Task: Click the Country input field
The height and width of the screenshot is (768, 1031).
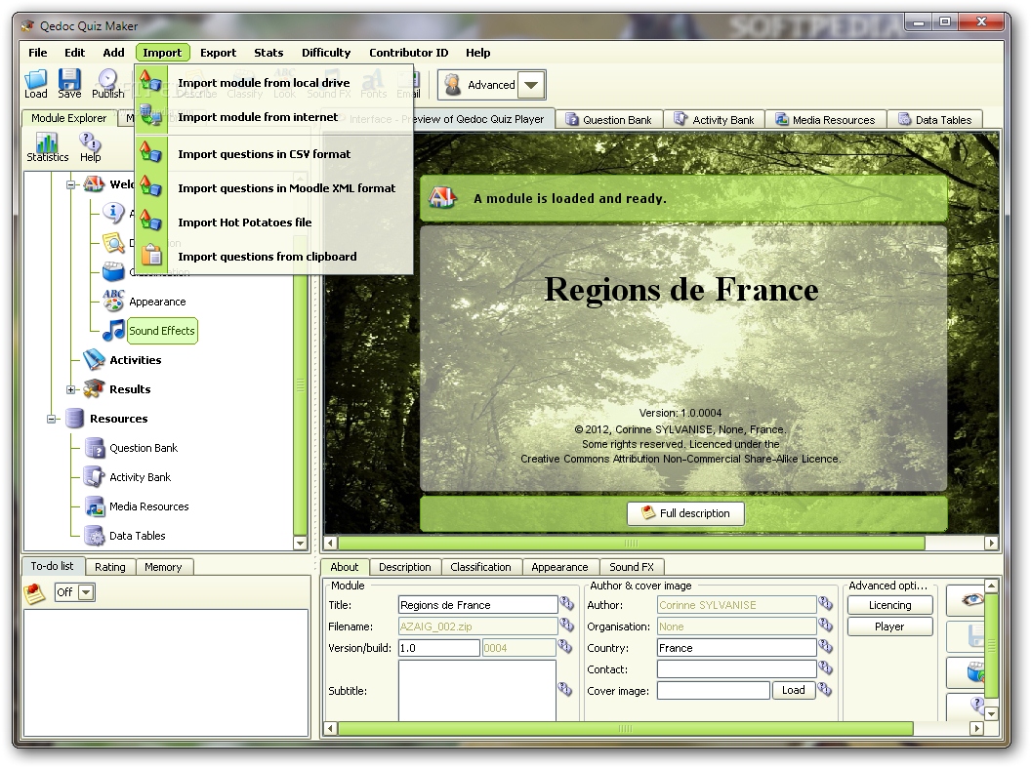Action: (736, 648)
